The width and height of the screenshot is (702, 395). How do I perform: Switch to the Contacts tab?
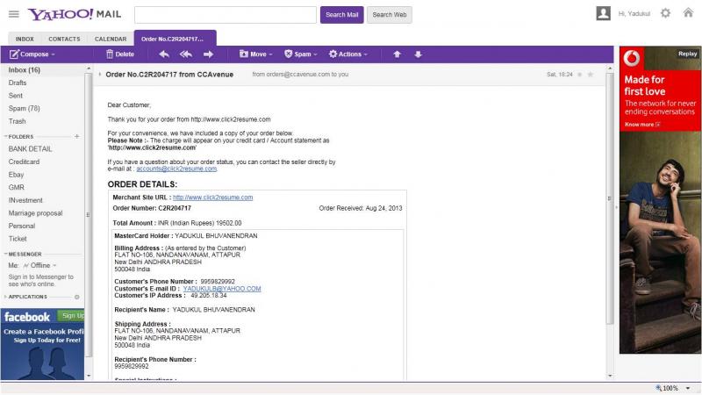click(x=64, y=39)
